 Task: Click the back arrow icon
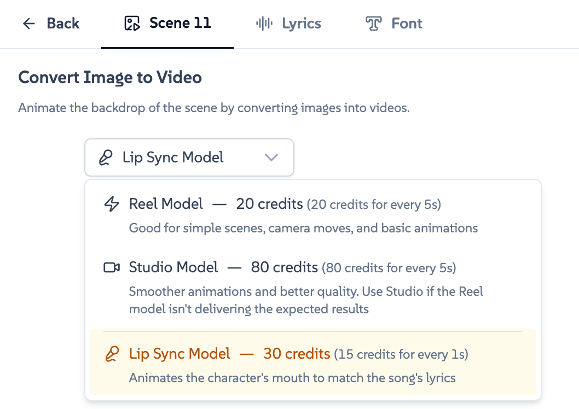[28, 23]
